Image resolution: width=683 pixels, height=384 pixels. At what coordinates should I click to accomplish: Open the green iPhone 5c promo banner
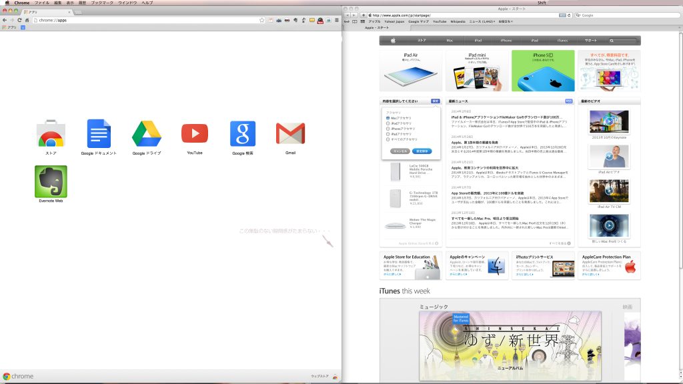[543, 71]
